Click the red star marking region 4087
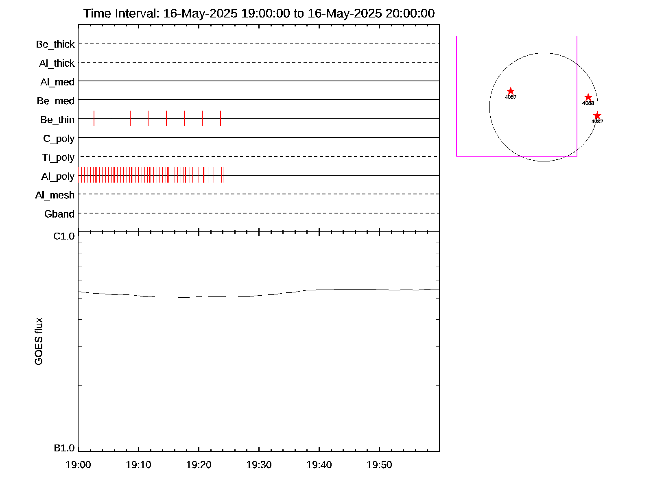This screenshot has height=488, width=651. click(511, 91)
